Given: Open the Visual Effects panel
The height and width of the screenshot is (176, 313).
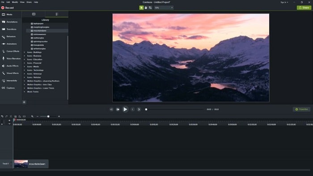Looking at the screenshot, I should pos(11,73).
